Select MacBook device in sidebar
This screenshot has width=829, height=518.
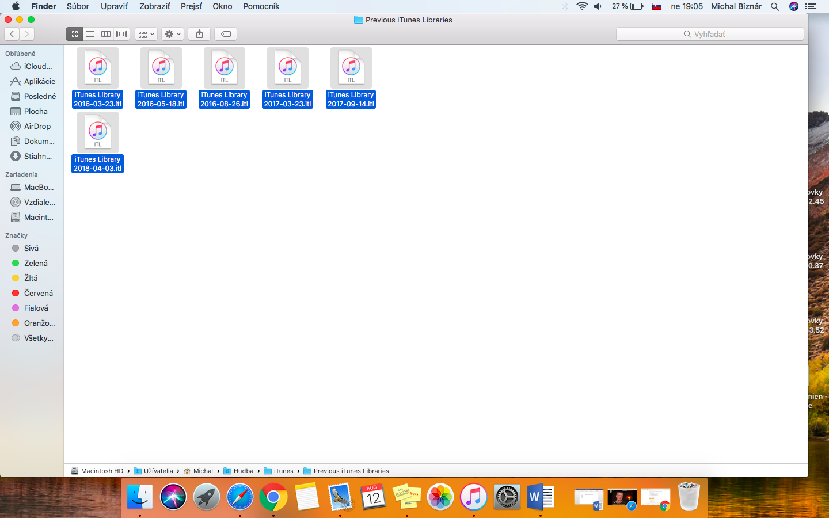tap(32, 187)
